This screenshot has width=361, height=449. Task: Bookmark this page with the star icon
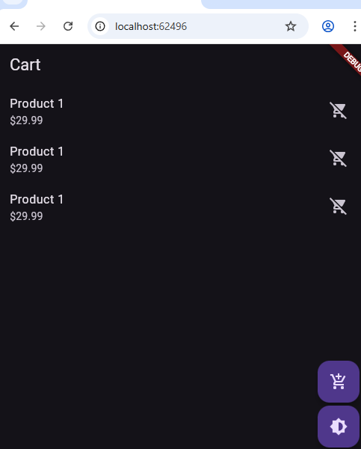click(291, 26)
